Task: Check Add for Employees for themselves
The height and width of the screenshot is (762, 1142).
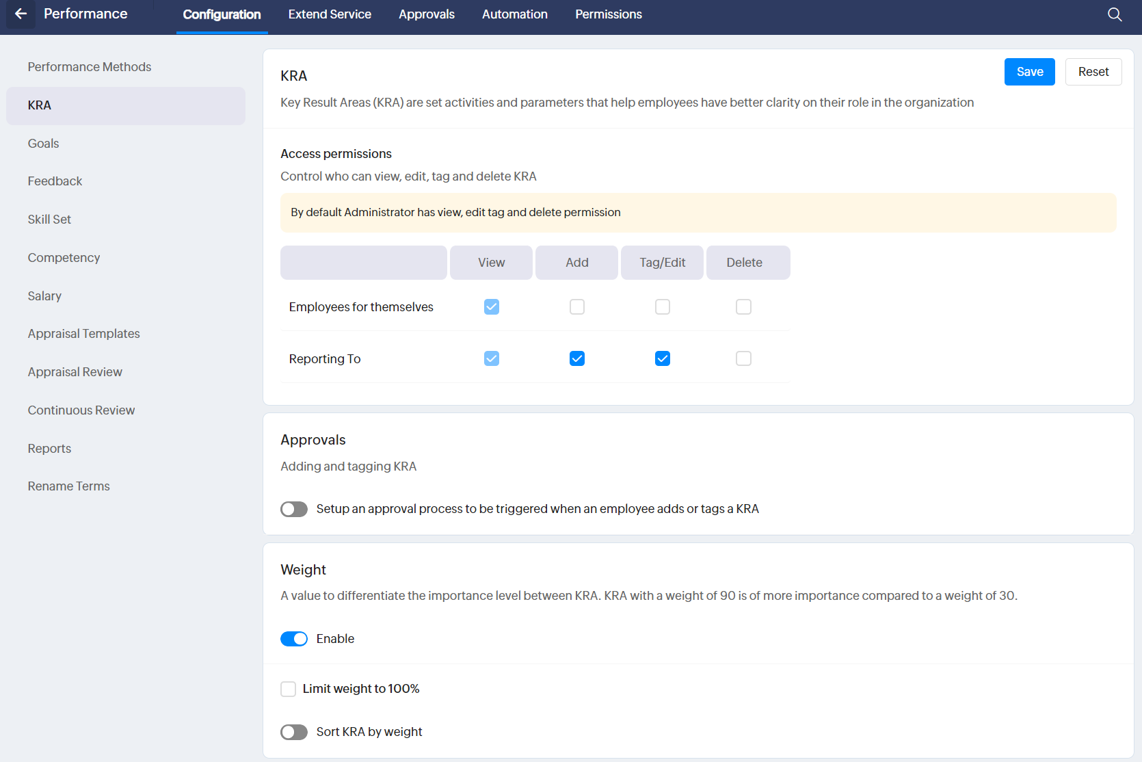Action: pyautogui.click(x=576, y=307)
